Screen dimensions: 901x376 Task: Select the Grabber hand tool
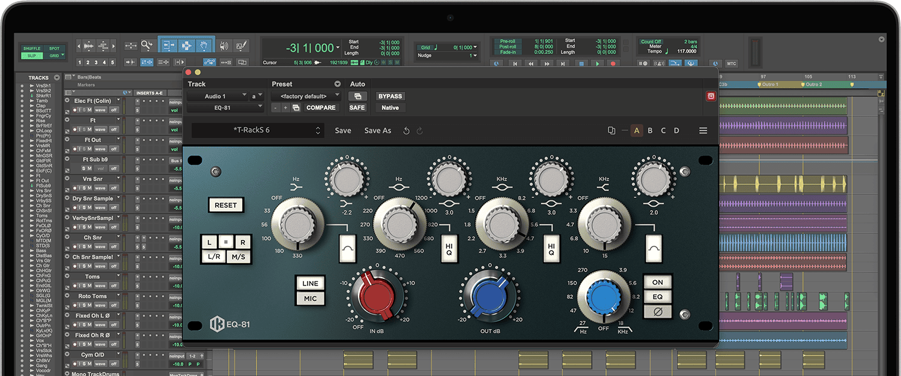[204, 46]
